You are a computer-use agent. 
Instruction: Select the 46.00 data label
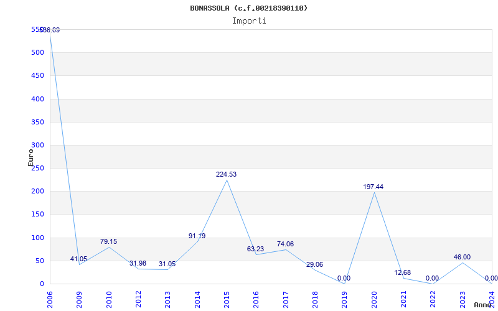pos(462,257)
